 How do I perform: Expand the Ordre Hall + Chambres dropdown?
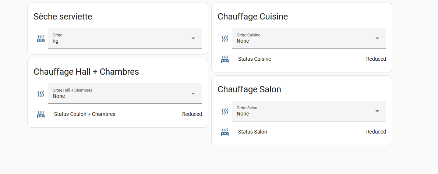[x=125, y=93]
